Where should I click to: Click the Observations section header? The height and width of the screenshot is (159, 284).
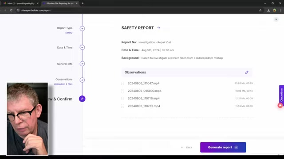coord(186,72)
